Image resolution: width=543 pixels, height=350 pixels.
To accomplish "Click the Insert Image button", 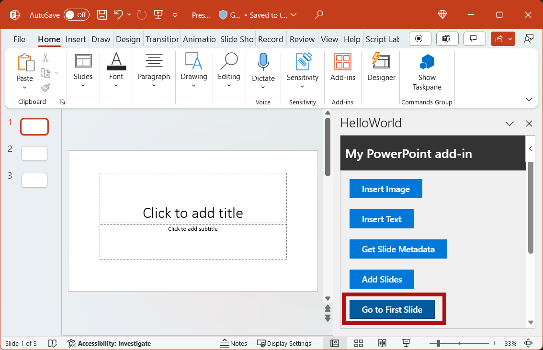I will 386,189.
